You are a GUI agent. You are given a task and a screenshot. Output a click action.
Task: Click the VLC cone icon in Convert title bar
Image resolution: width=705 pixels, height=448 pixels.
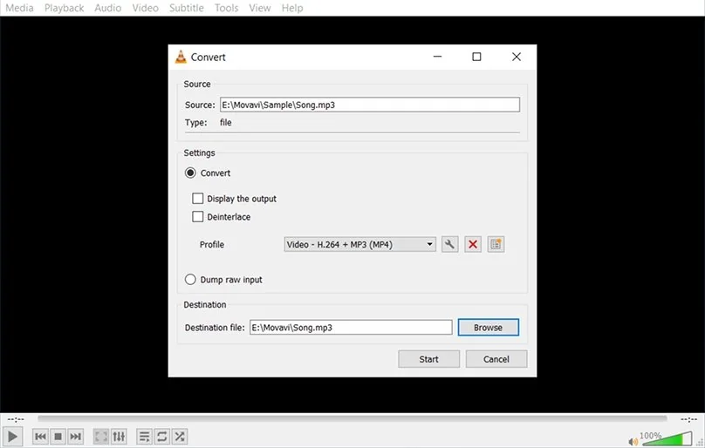(181, 57)
